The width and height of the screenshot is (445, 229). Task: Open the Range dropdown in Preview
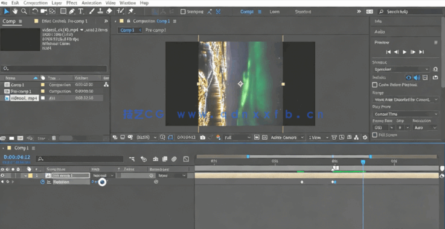406,99
